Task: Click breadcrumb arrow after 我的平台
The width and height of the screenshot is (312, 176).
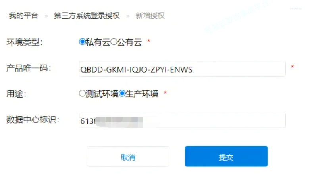Action: pyautogui.click(x=46, y=16)
